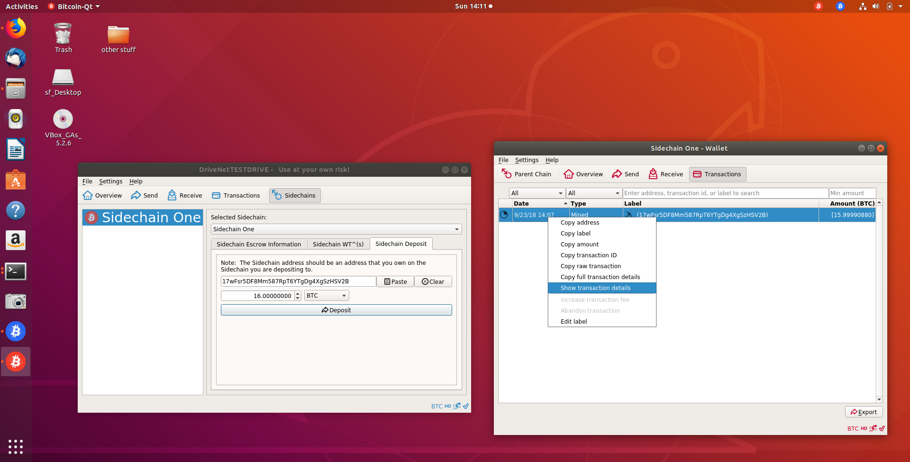
Task: Open the Files manager dock icon
Action: coord(16,89)
